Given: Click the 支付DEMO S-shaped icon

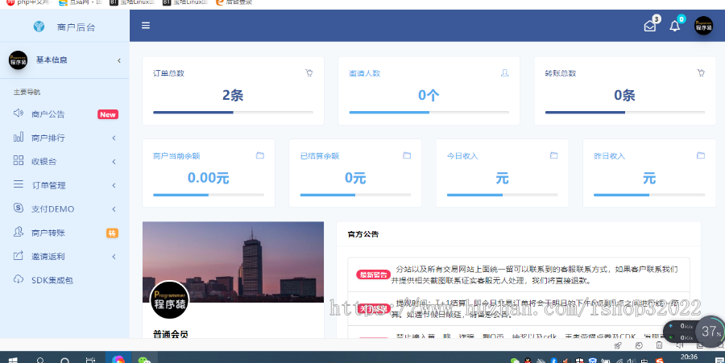Looking at the screenshot, I should click(18, 208).
